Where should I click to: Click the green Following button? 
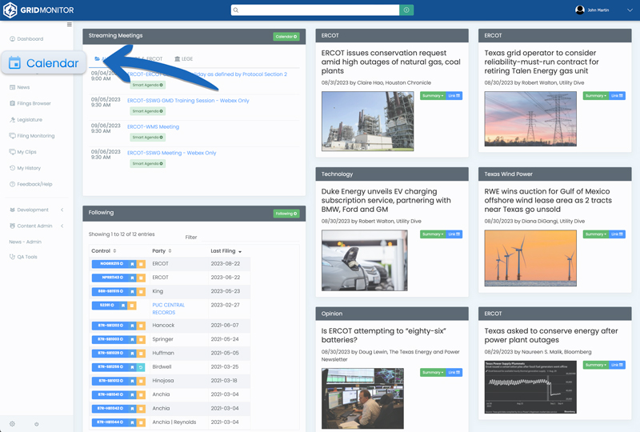pyautogui.click(x=286, y=214)
